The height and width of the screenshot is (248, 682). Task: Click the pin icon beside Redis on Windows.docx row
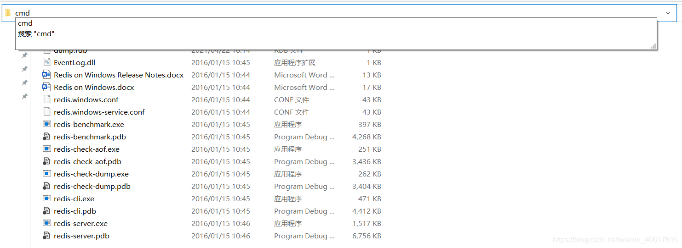tap(25, 83)
